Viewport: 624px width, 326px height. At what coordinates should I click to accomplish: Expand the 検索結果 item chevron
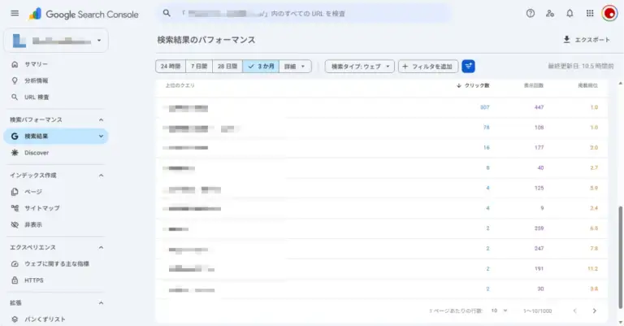pyautogui.click(x=101, y=136)
